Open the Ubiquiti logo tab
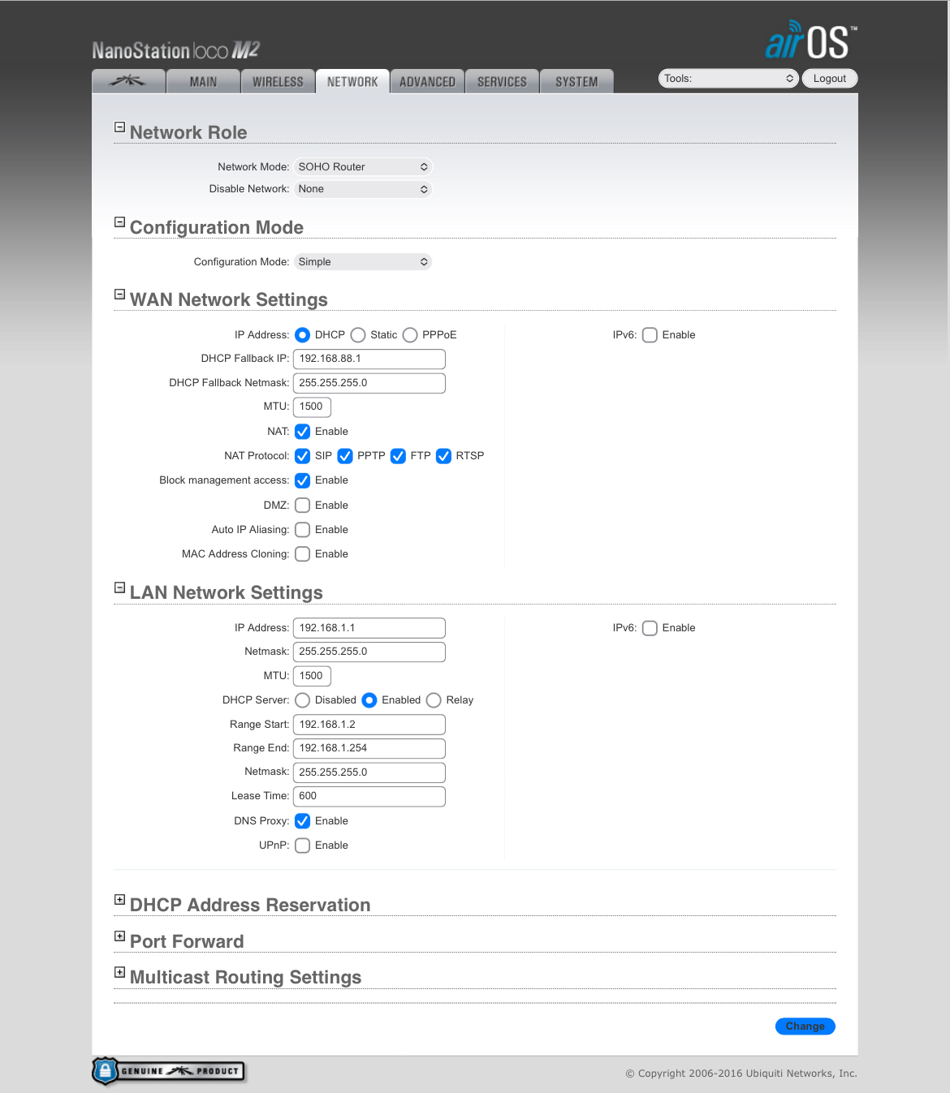 point(129,81)
